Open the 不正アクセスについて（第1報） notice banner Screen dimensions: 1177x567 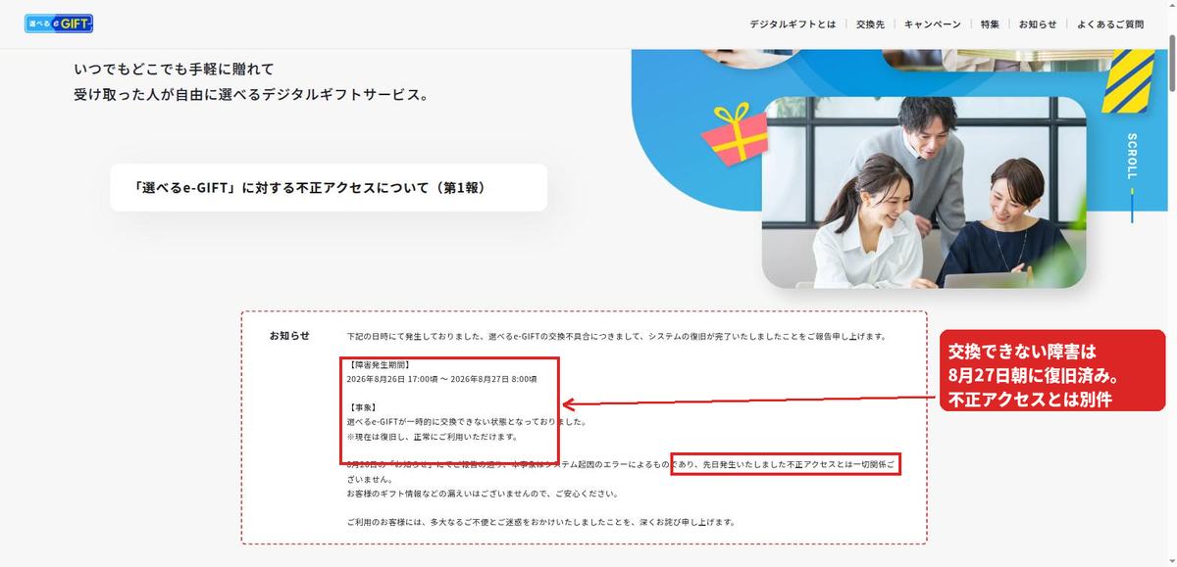329,187
